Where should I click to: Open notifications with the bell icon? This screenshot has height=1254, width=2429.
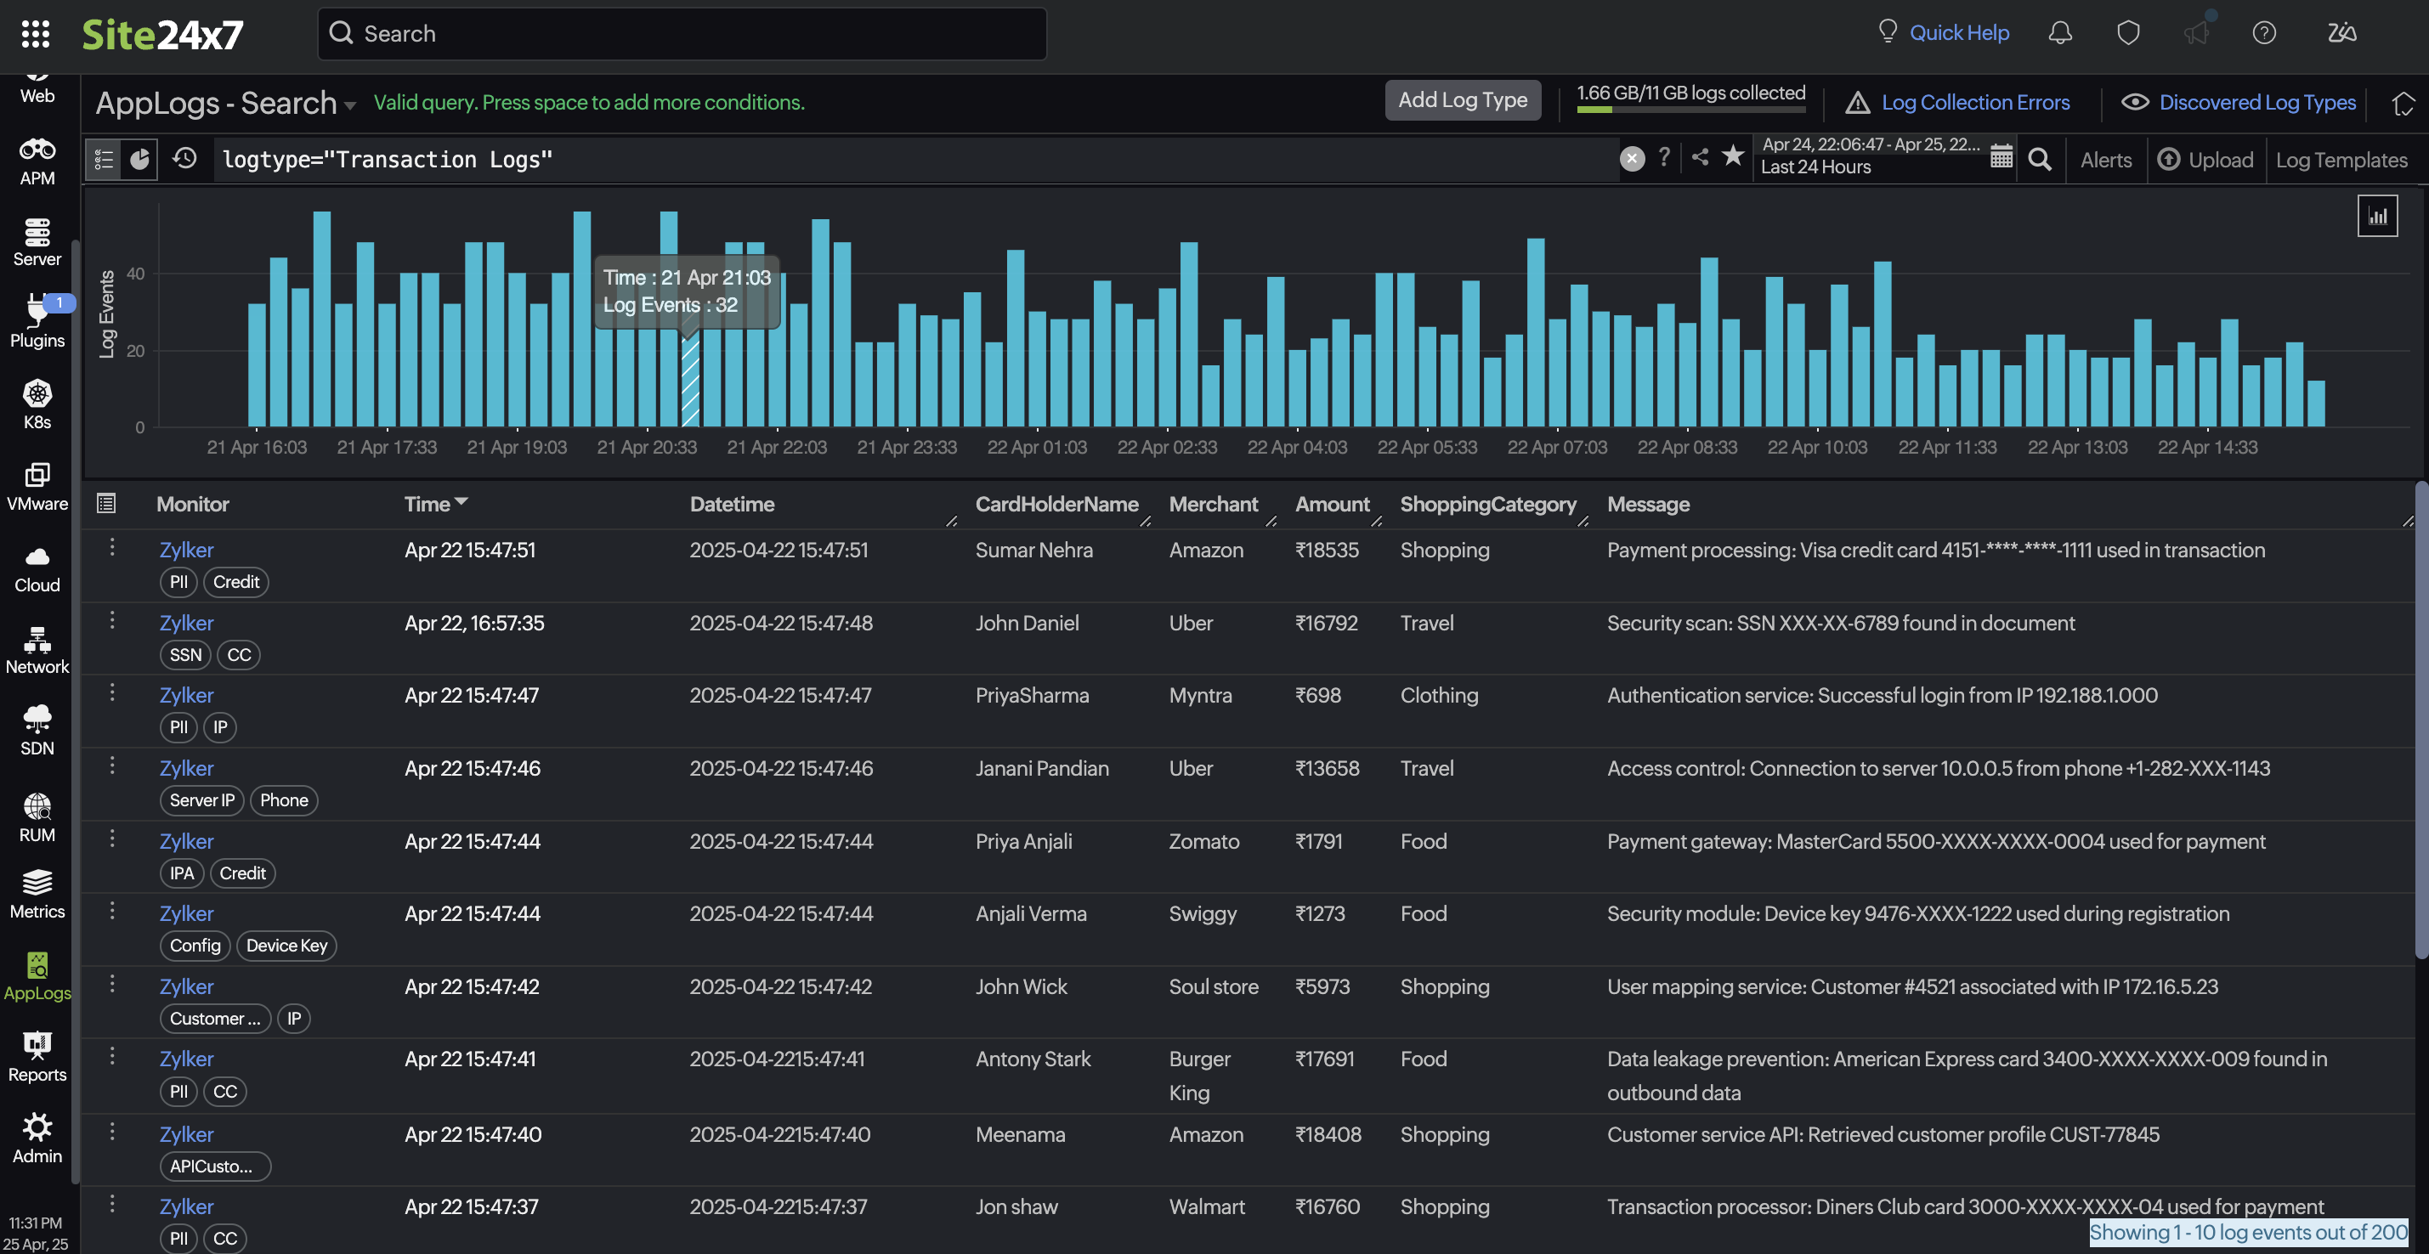coord(2059,32)
